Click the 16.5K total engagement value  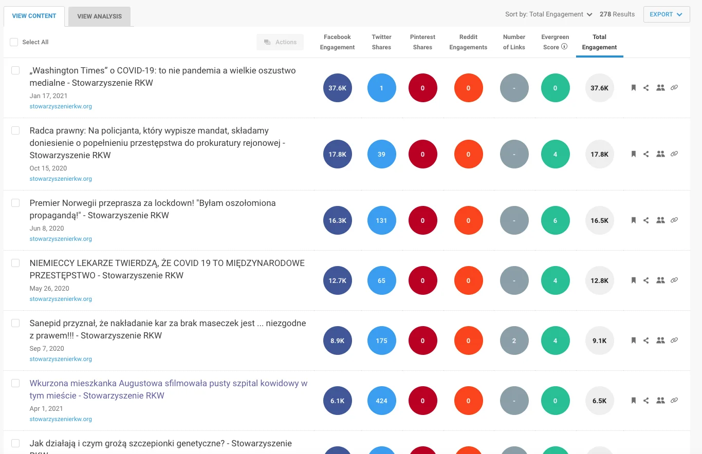(599, 220)
